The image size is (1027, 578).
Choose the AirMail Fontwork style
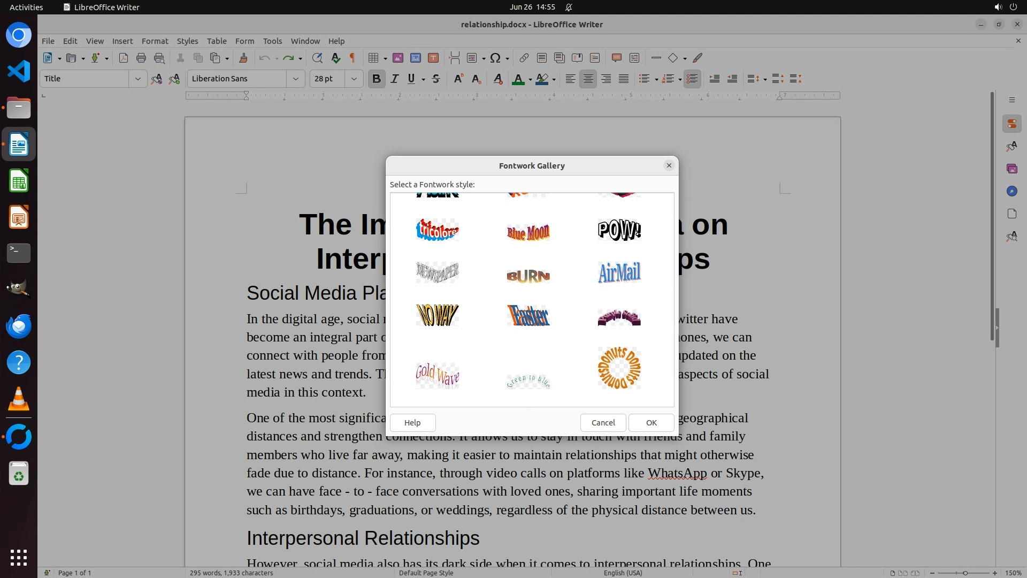pyautogui.click(x=619, y=272)
